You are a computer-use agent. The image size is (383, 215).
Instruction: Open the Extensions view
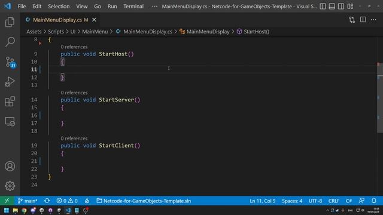point(10,102)
